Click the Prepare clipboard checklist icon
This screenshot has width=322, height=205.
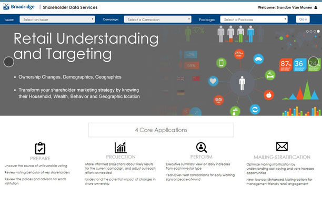(40, 148)
